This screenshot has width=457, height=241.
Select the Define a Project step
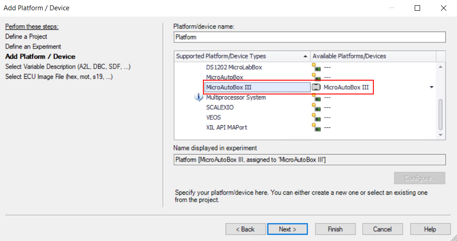coord(26,37)
